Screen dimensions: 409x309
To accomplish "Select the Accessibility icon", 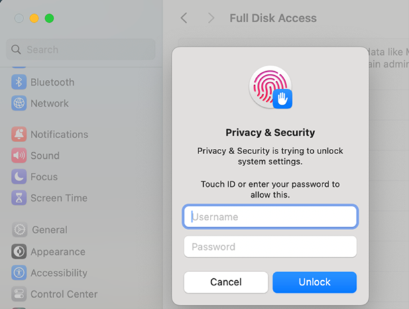I will (x=19, y=273).
